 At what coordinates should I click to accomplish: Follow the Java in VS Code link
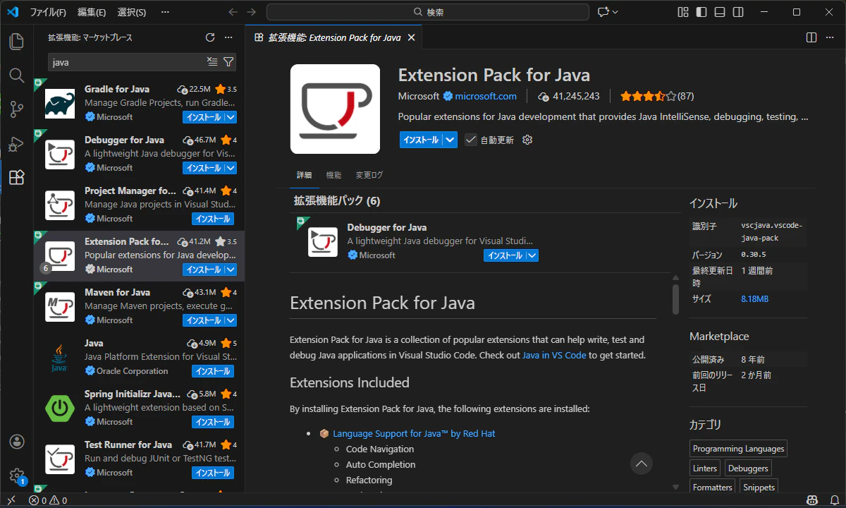pyautogui.click(x=554, y=356)
